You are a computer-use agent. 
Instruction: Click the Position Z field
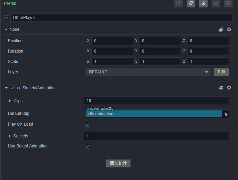208,41
